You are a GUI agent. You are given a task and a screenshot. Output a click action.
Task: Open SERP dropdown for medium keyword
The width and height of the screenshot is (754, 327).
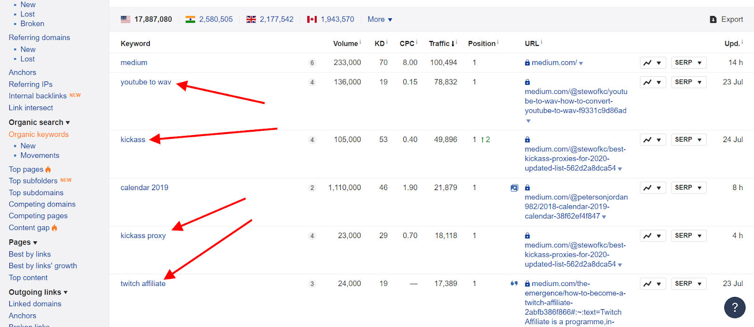[x=688, y=63]
